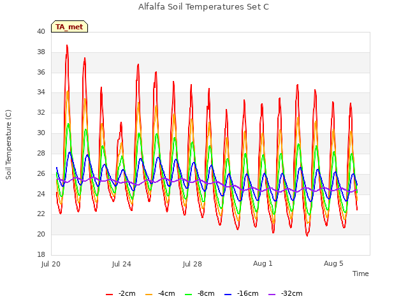Click the Jul 28 x-axis label
The height and width of the screenshot is (306, 408).
click(193, 264)
